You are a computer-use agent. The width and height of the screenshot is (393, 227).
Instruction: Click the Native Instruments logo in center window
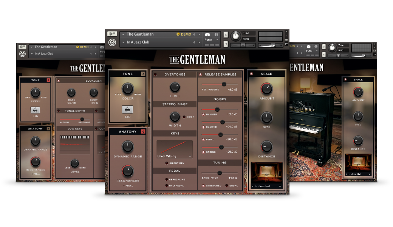pos(112,42)
